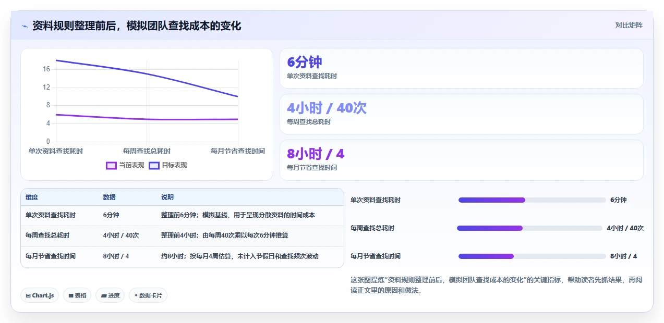Click the lightning icon beside the title
This screenshot has width=664, height=323.
tap(25, 26)
